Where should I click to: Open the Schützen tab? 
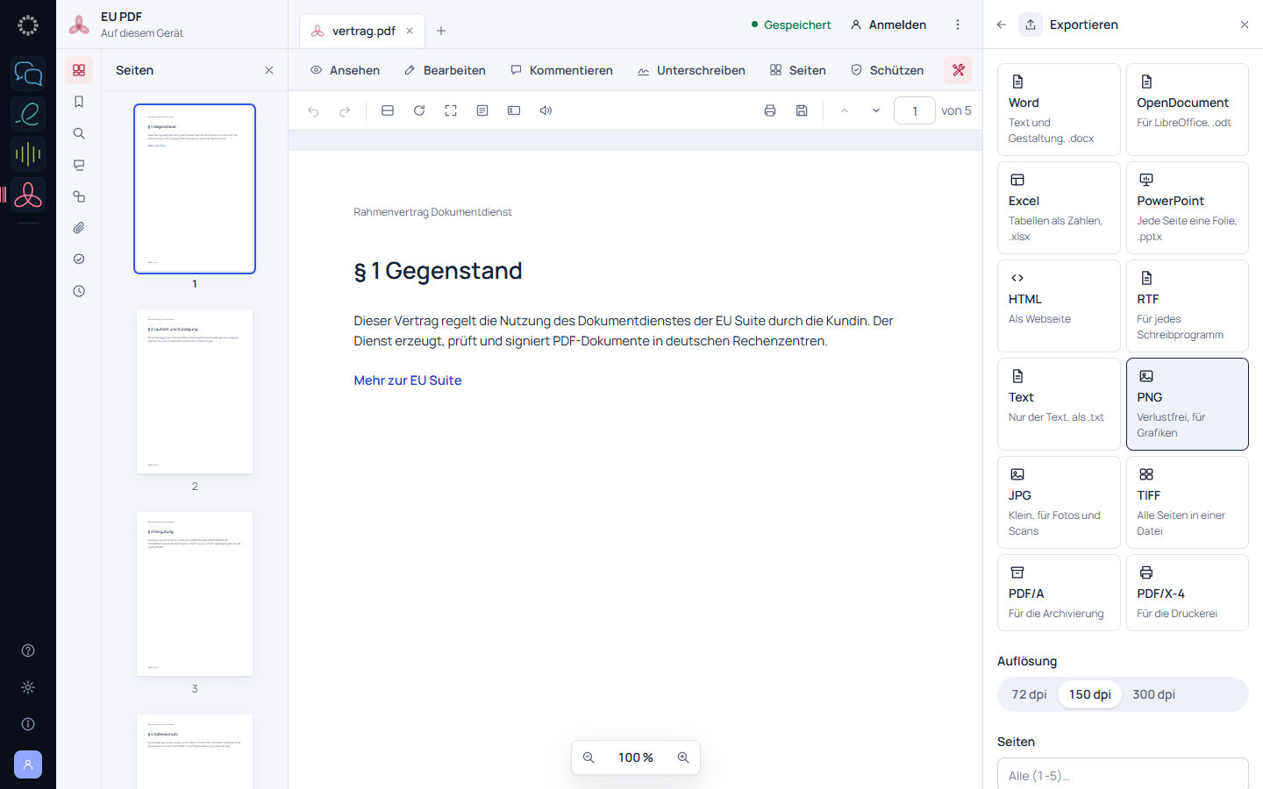coord(887,70)
